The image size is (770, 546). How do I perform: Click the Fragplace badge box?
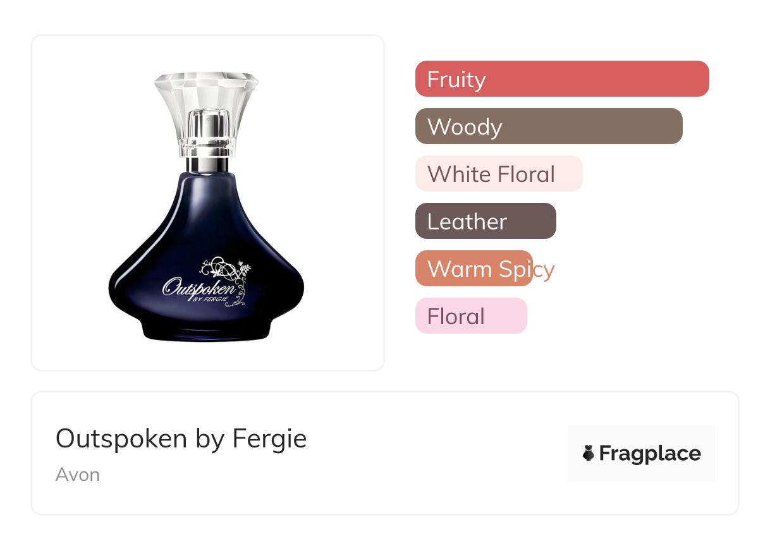(642, 453)
